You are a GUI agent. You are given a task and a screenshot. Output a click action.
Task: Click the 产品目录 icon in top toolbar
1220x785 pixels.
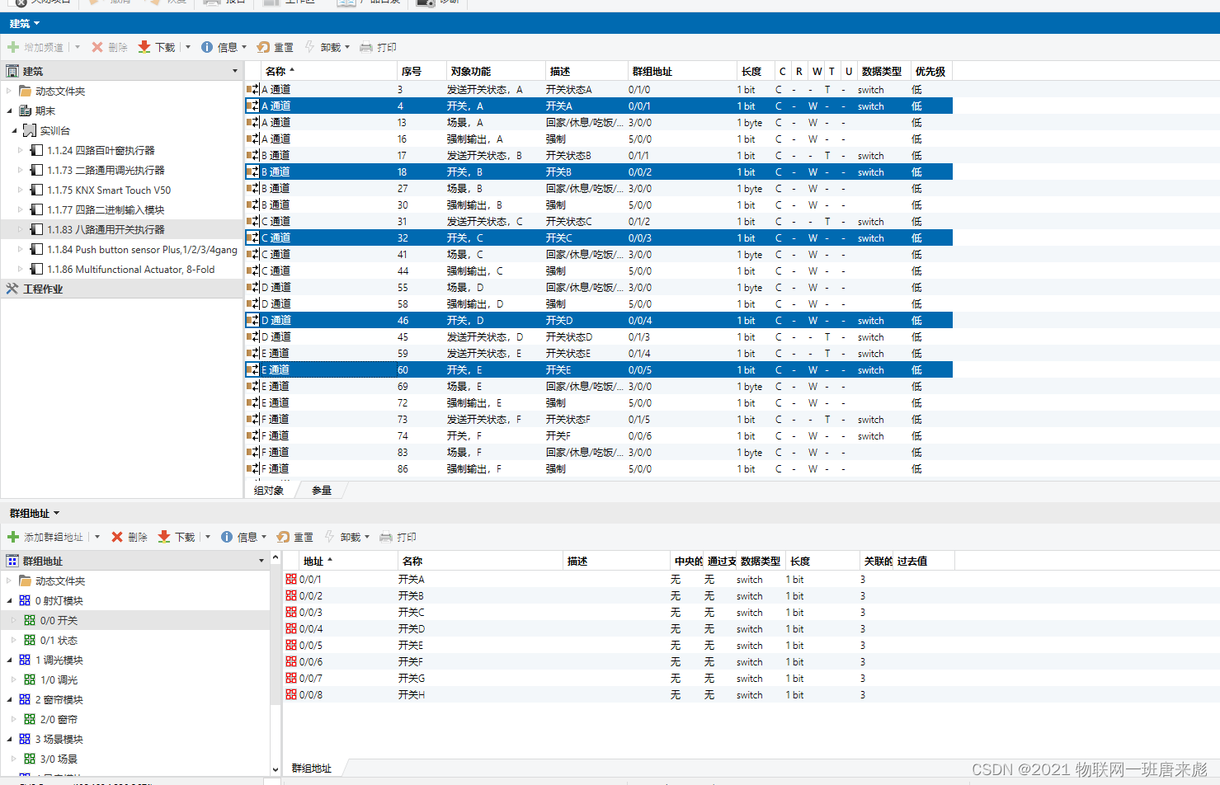pyautogui.click(x=346, y=2)
